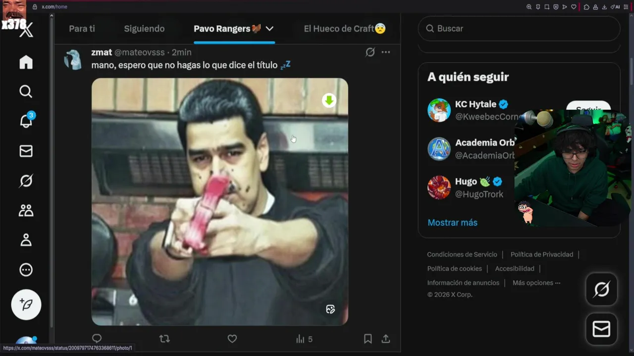Open Grok from the left sidebar
The image size is (634, 356).
tap(26, 181)
